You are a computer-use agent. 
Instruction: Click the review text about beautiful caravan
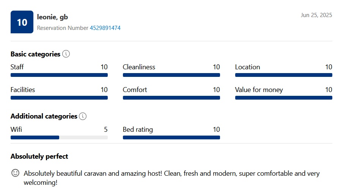[171, 178]
